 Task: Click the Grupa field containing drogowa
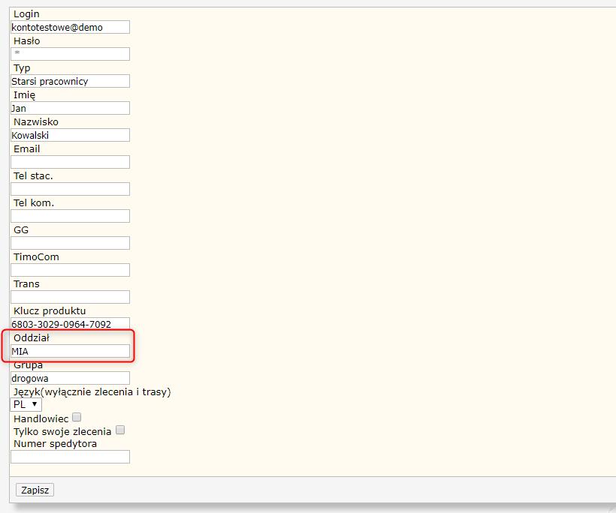coord(70,378)
